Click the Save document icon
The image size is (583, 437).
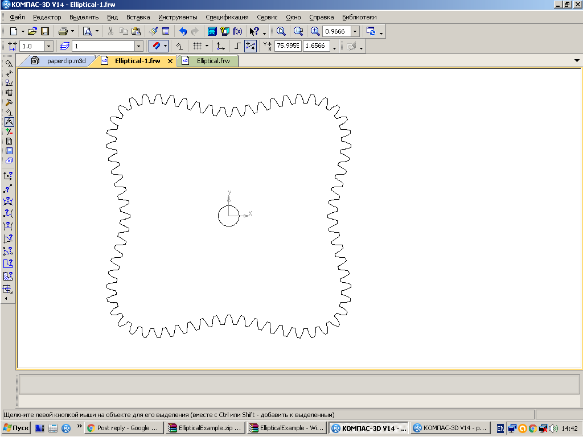tap(44, 31)
